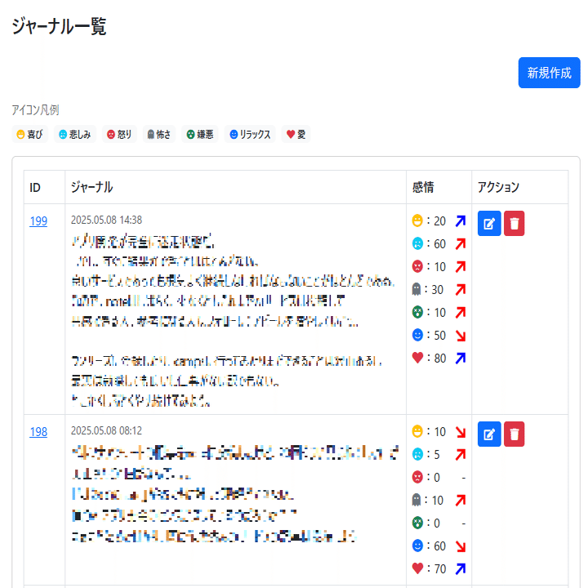Click joy face icon in entry 198

[417, 431]
